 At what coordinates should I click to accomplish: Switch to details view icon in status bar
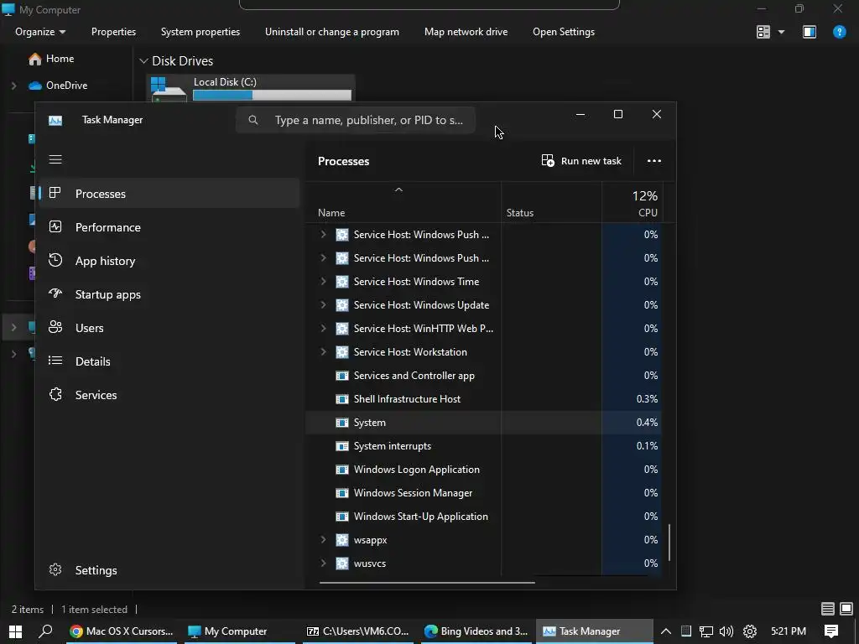coord(828,609)
